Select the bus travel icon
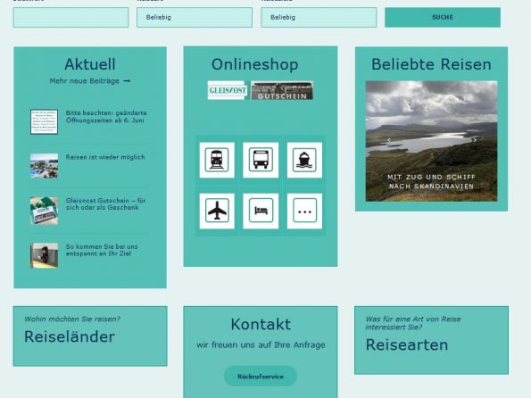The image size is (531, 398). click(x=261, y=160)
